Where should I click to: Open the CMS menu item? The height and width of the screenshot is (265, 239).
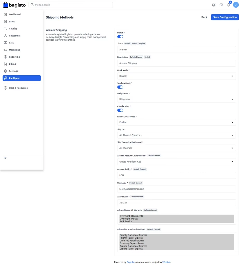tap(22, 43)
